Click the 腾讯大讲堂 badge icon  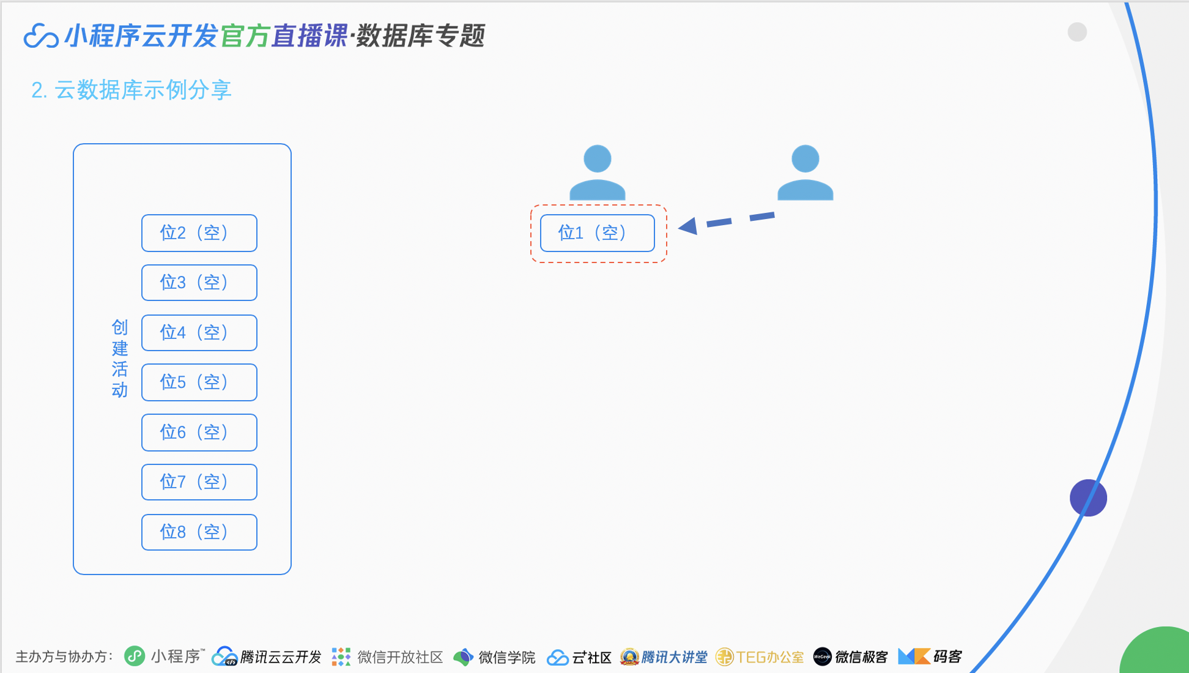tap(629, 656)
